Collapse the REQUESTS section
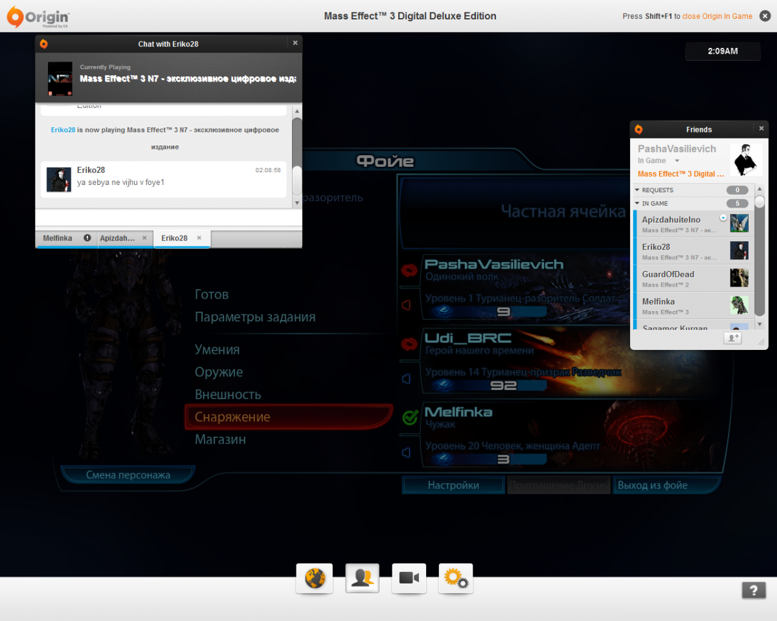This screenshot has height=621, width=777. pyautogui.click(x=637, y=190)
